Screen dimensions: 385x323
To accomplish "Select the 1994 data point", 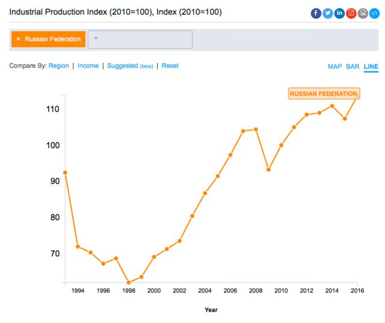I will pos(78,247).
